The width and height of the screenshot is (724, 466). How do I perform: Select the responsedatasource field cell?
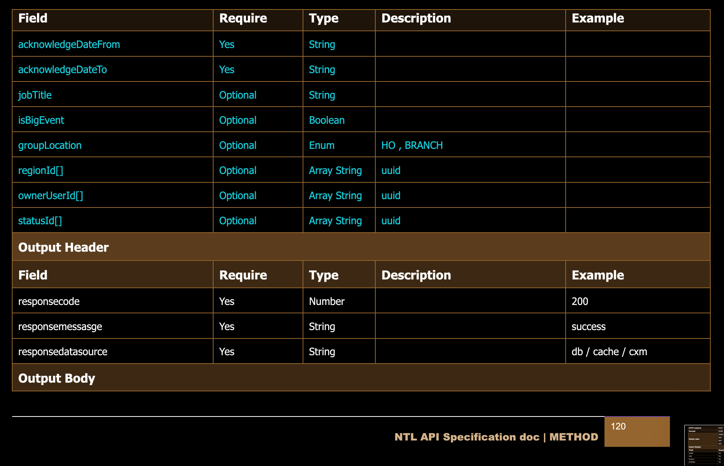tap(63, 352)
